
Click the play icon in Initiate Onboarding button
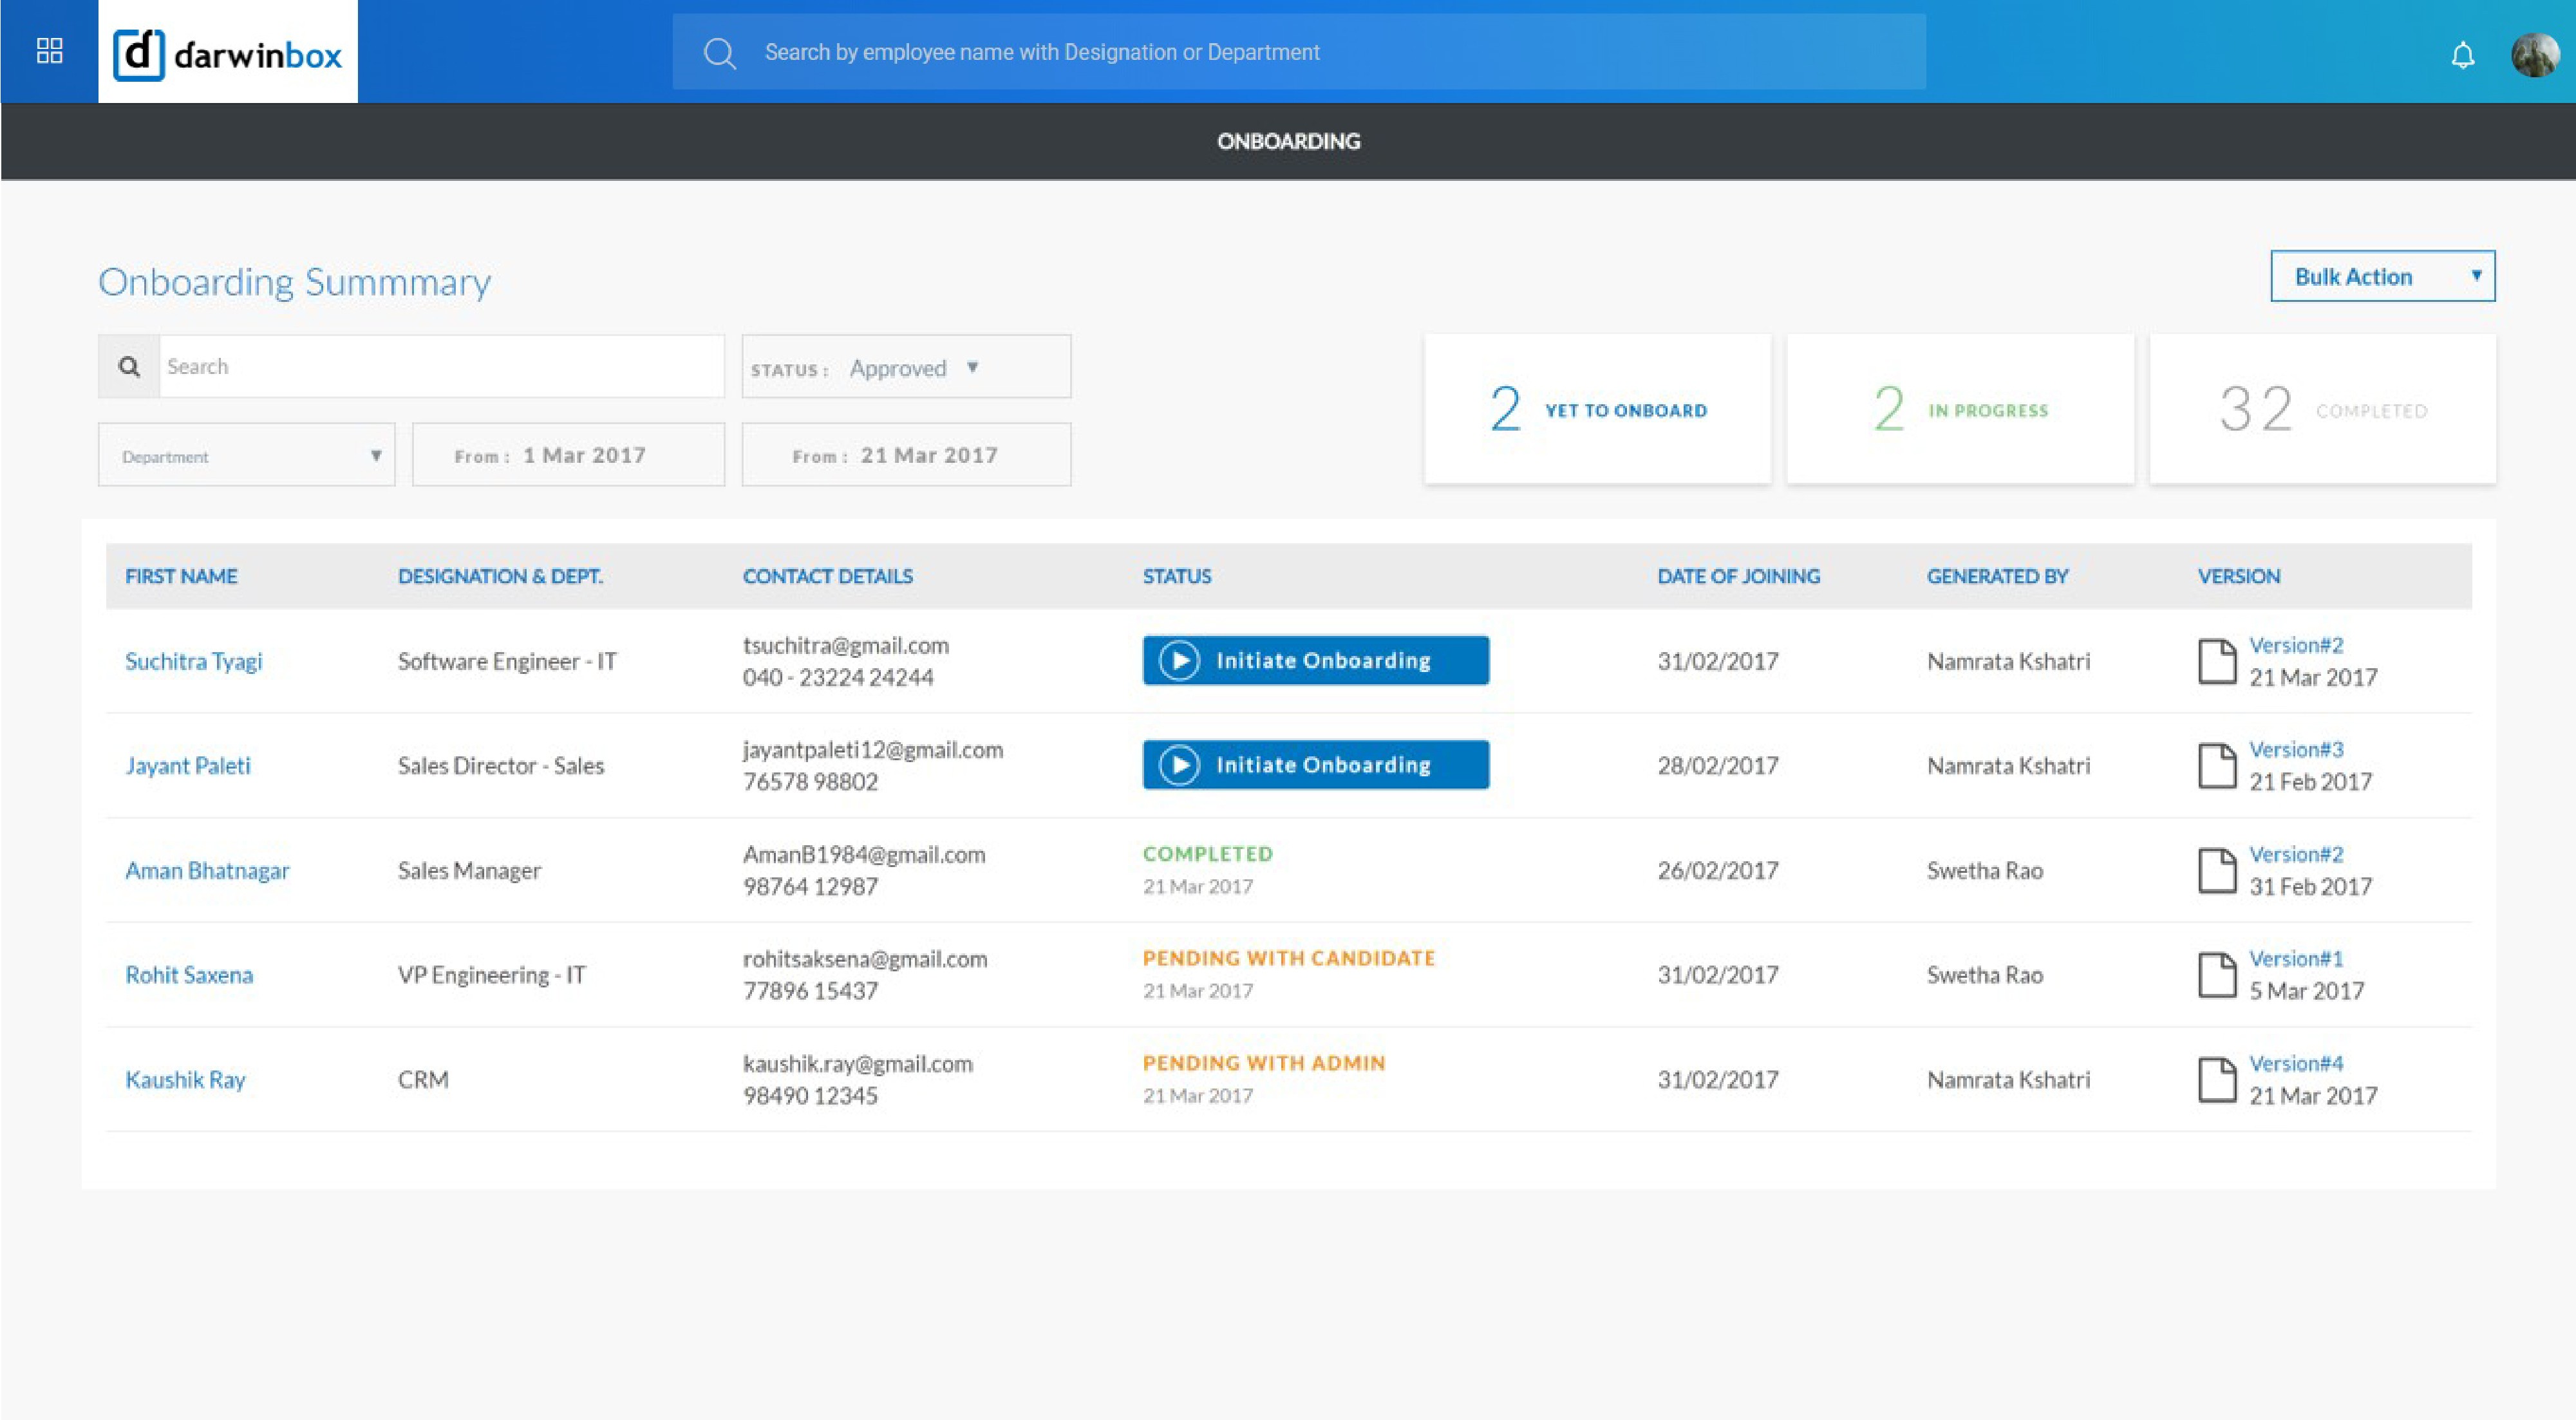point(1182,660)
